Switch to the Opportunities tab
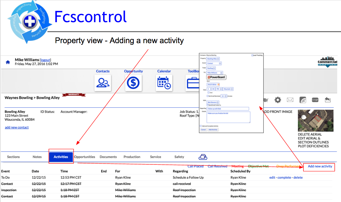Screen dimensions: 341x202 (85, 157)
